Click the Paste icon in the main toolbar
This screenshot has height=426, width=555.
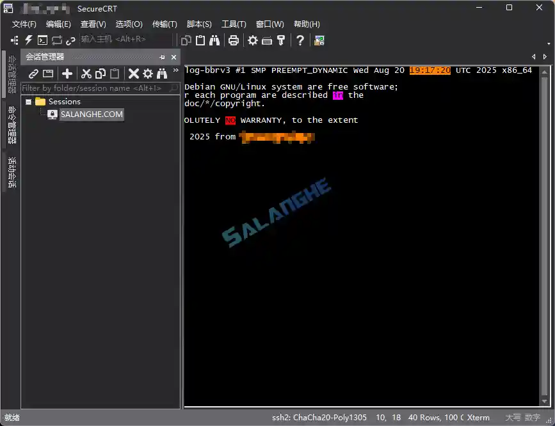click(x=200, y=40)
